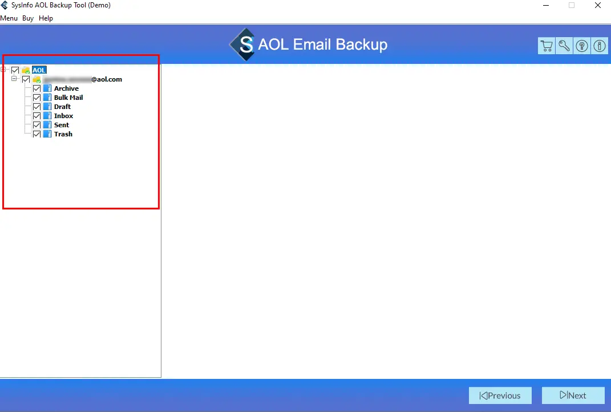Image resolution: width=611 pixels, height=412 pixels.
Task: Select the Archive folder label
Action: tap(66, 88)
